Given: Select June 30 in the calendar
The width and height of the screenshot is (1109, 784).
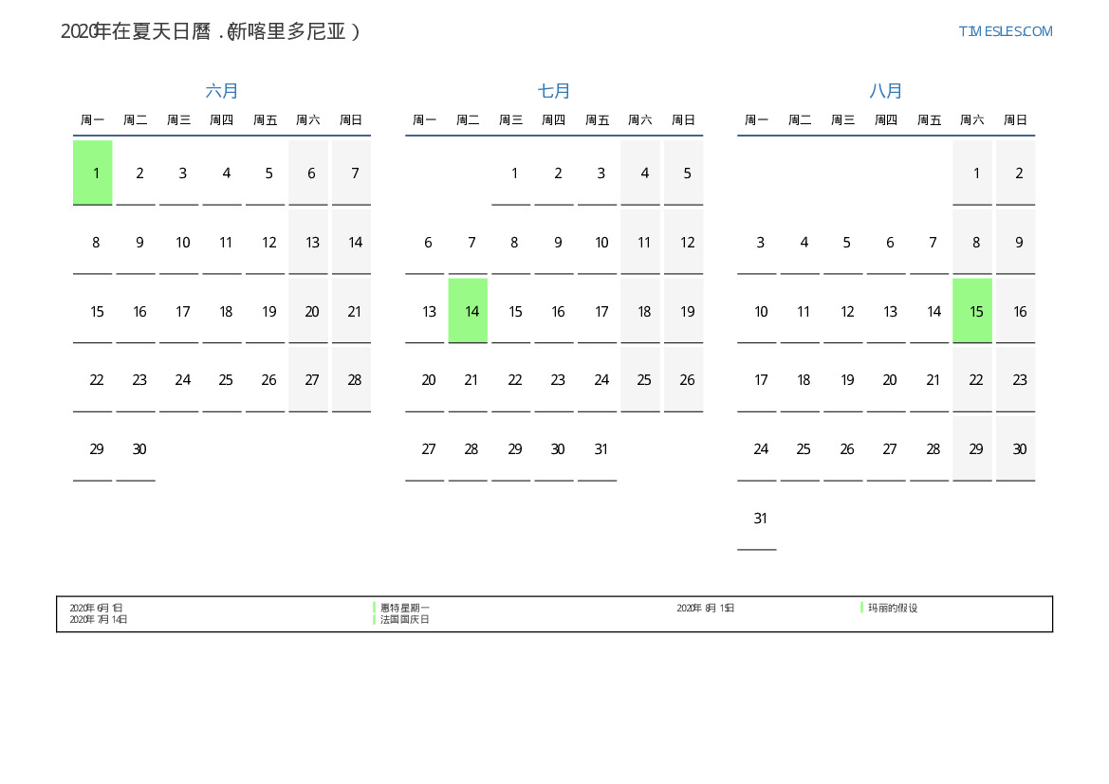Looking at the screenshot, I should 139,449.
